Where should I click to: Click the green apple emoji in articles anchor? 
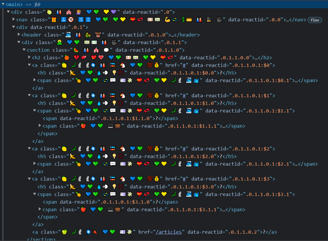tap(64, 232)
